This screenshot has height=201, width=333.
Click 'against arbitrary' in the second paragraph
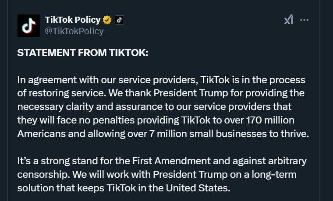pyautogui.click(x=269, y=161)
